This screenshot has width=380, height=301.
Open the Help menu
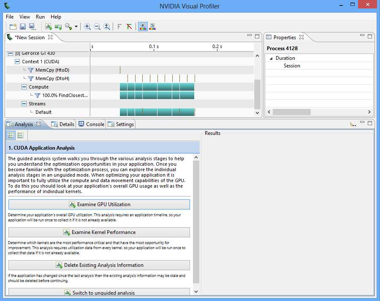point(56,17)
